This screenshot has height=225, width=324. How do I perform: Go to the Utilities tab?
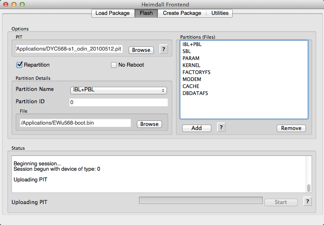pos(220,13)
